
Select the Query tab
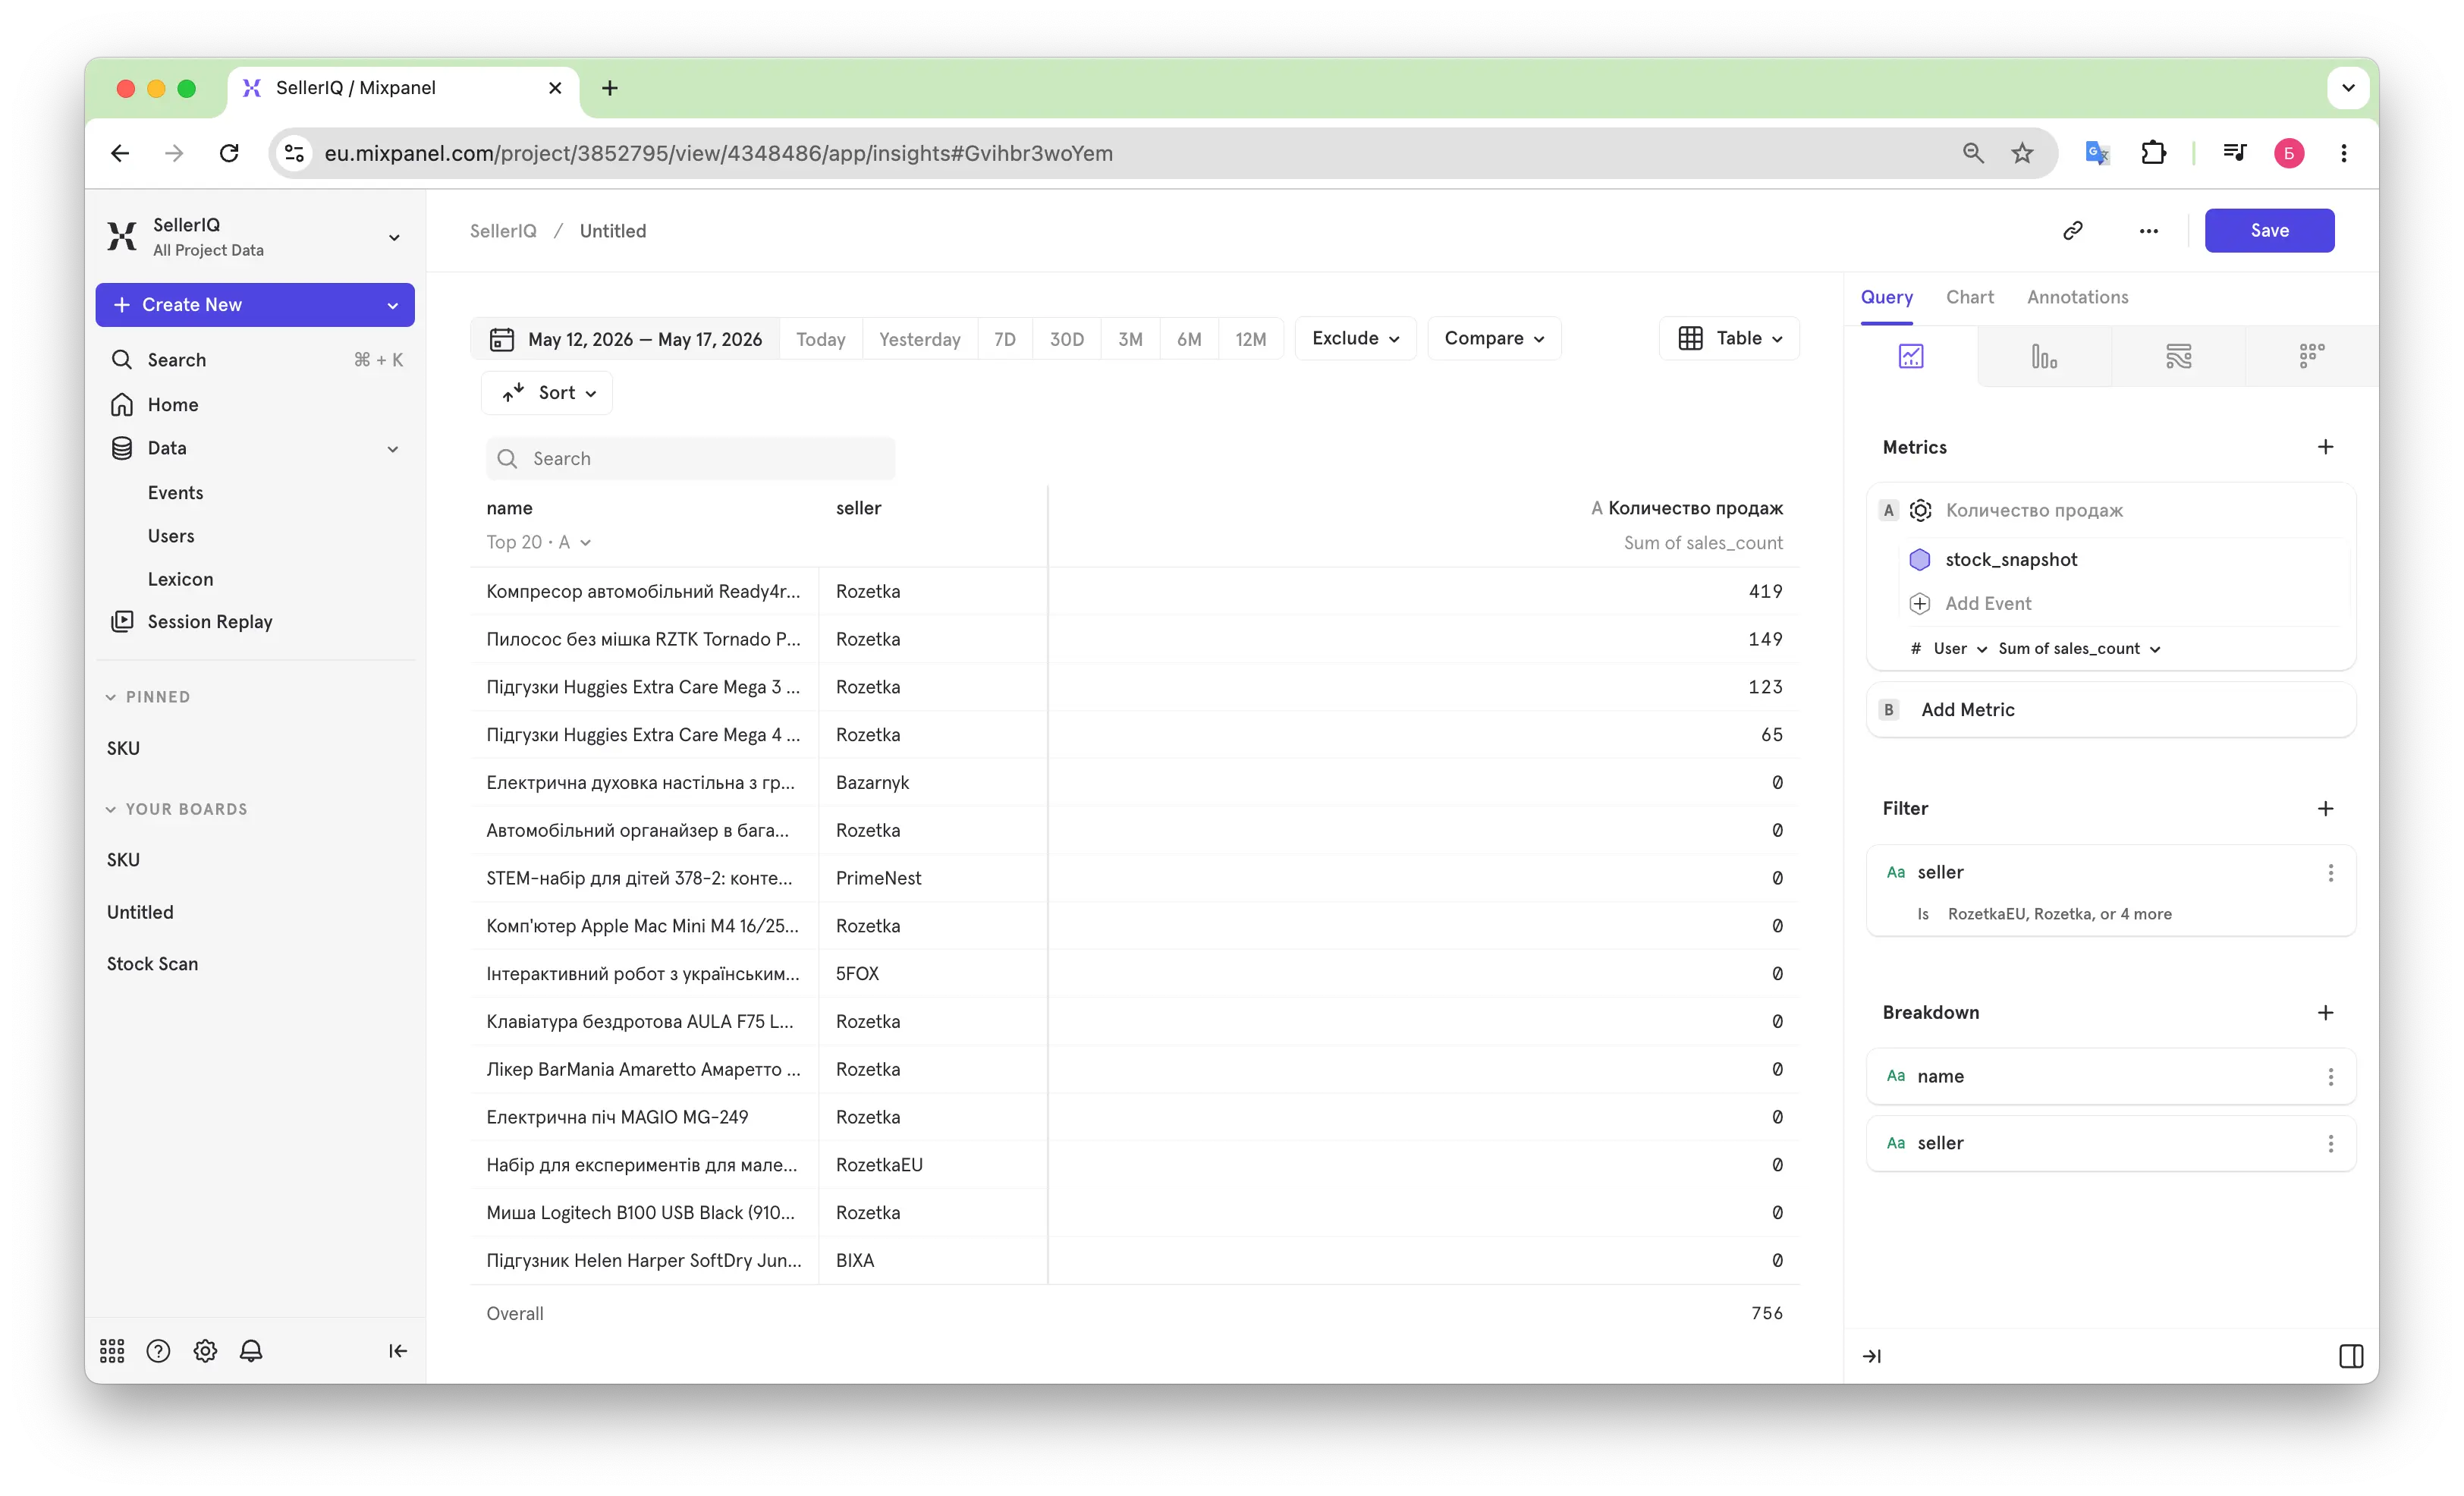tap(1886, 297)
